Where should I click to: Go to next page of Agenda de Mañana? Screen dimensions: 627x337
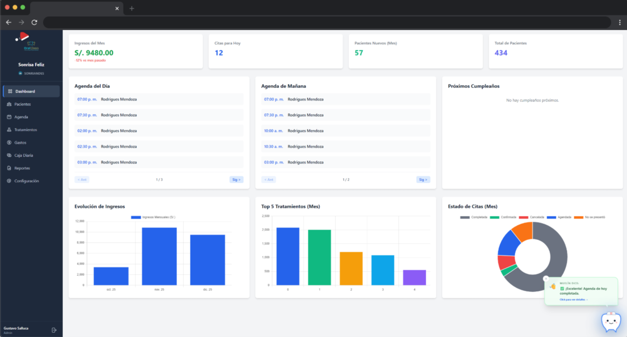pos(423,180)
